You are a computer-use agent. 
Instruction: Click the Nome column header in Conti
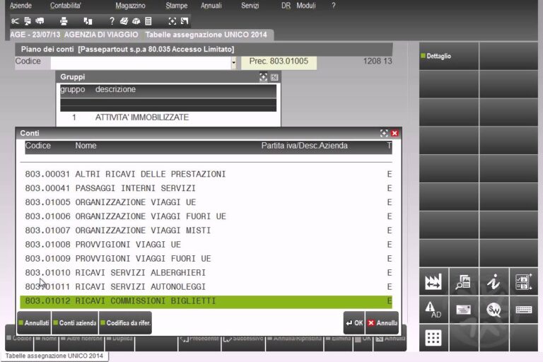[86, 146]
